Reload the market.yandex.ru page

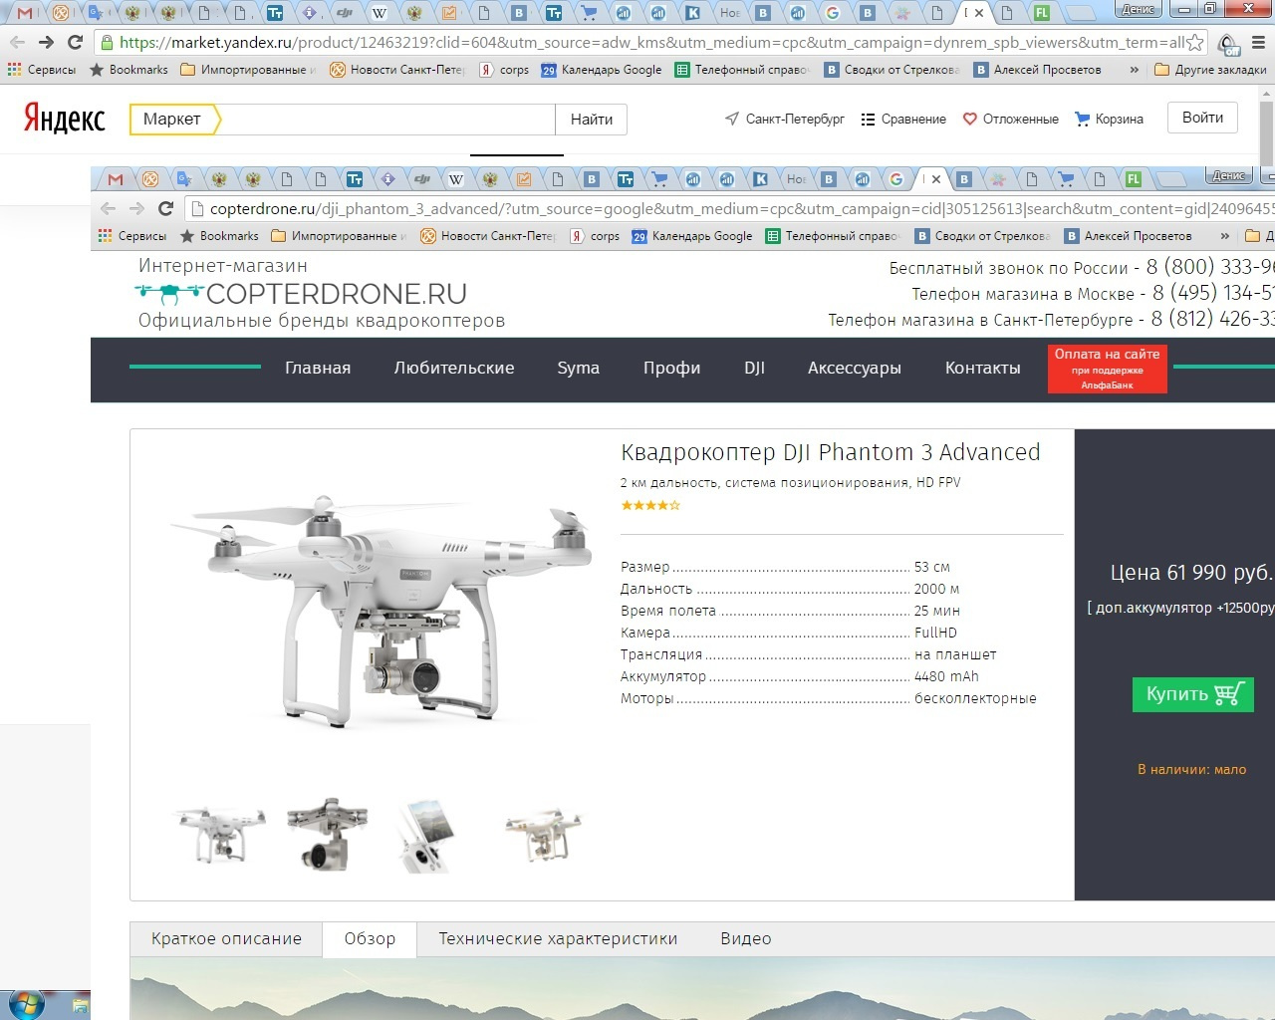pos(75,42)
